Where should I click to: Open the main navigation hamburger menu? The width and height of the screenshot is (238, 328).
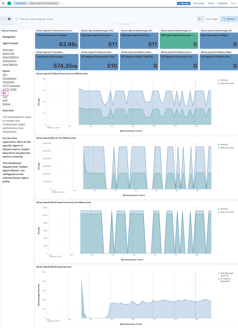[x=3, y=3]
